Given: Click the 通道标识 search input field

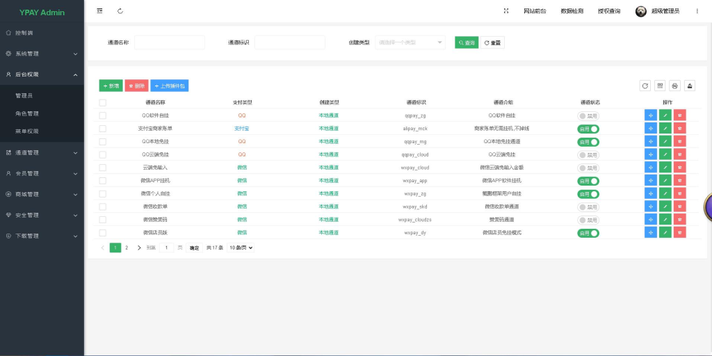Looking at the screenshot, I should pos(290,42).
